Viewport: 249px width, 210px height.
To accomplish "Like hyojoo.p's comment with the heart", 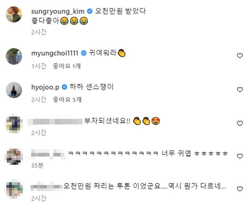I will click(x=240, y=90).
